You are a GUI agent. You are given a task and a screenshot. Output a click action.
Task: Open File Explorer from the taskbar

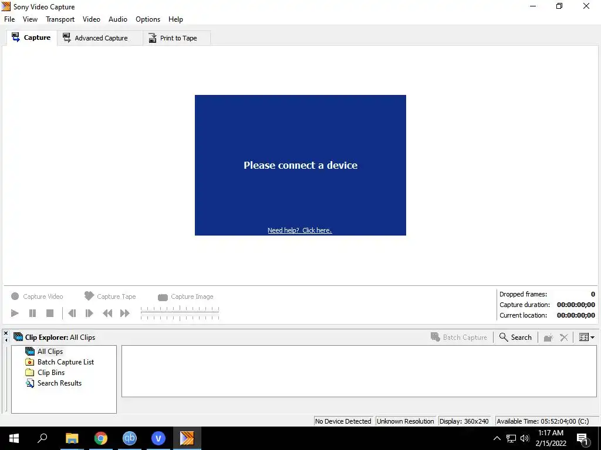coord(72,438)
